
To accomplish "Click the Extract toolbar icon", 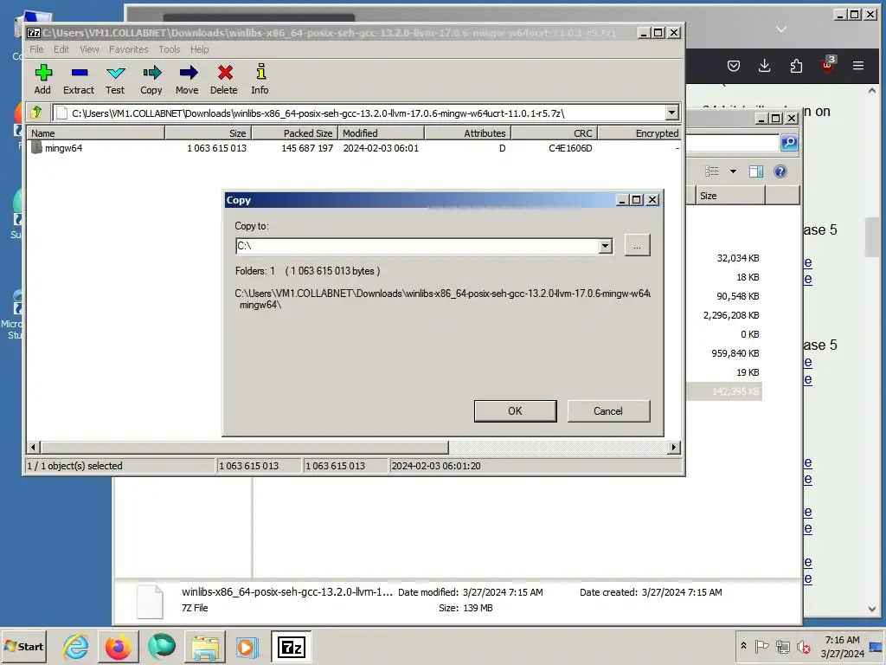I will [x=79, y=79].
